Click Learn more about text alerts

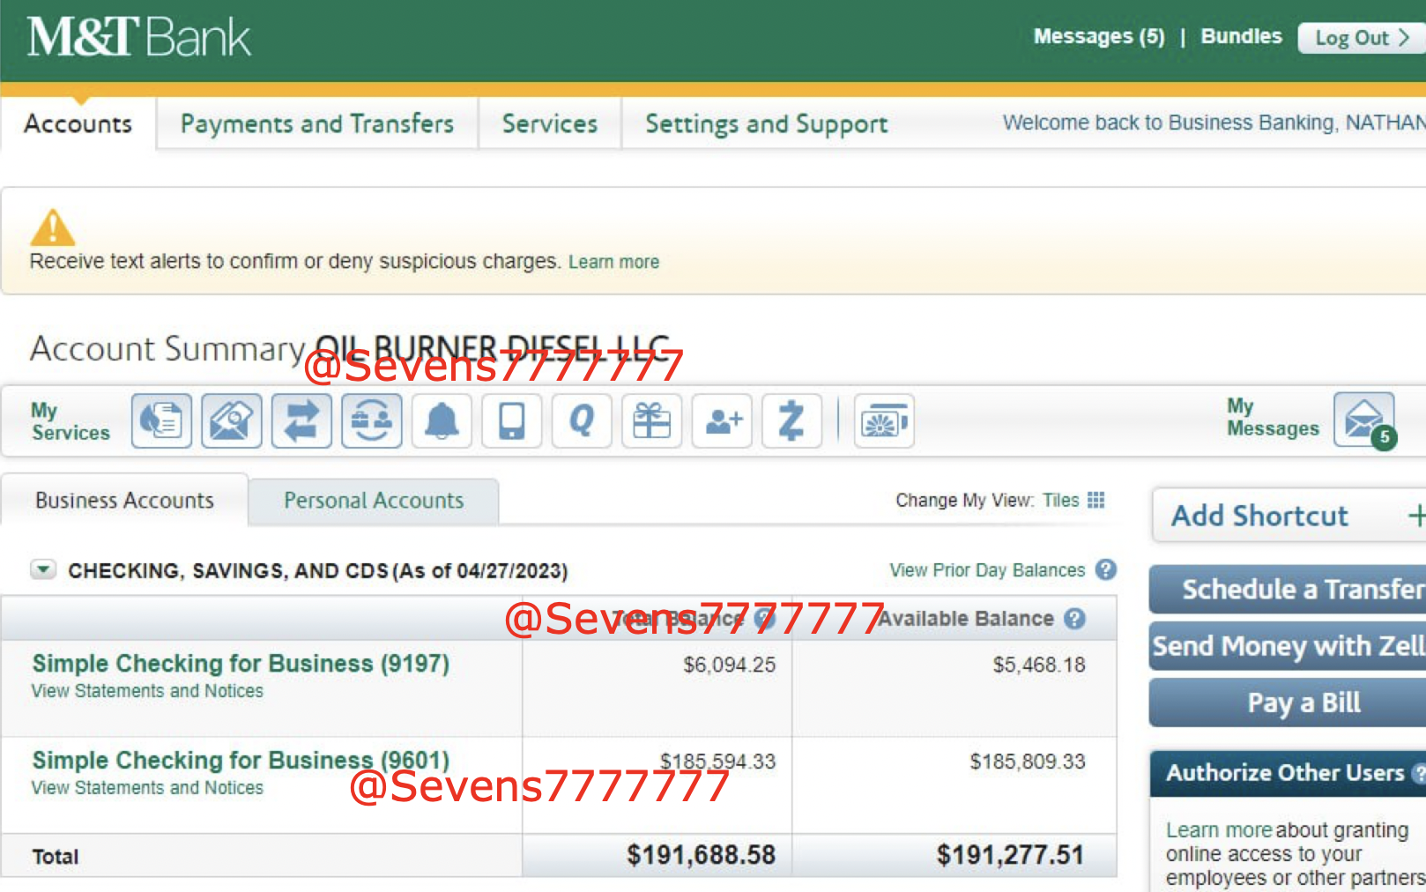pos(613,262)
